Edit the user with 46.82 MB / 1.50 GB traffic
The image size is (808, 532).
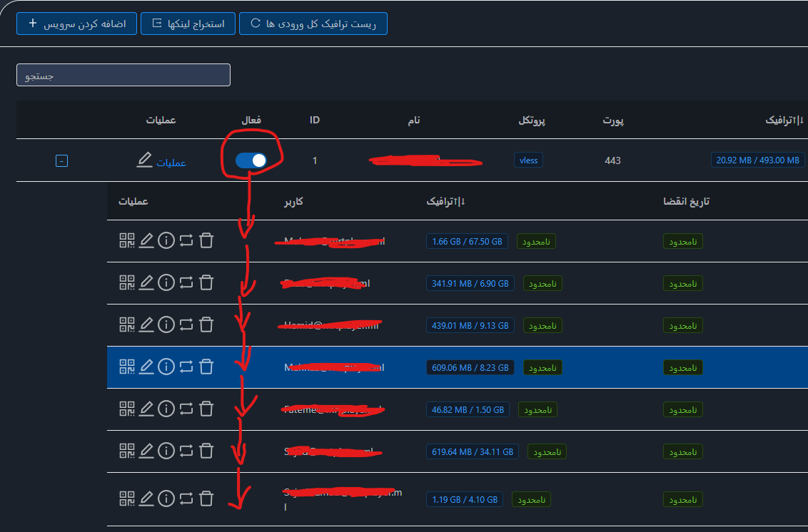146,409
